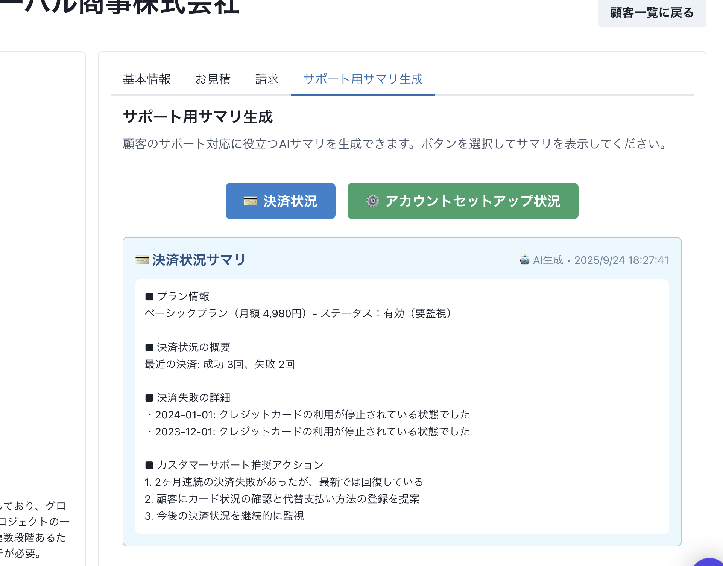Click gear icon on アカウントセットアップ状況 button
This screenshot has height=566, width=723.
(372, 201)
